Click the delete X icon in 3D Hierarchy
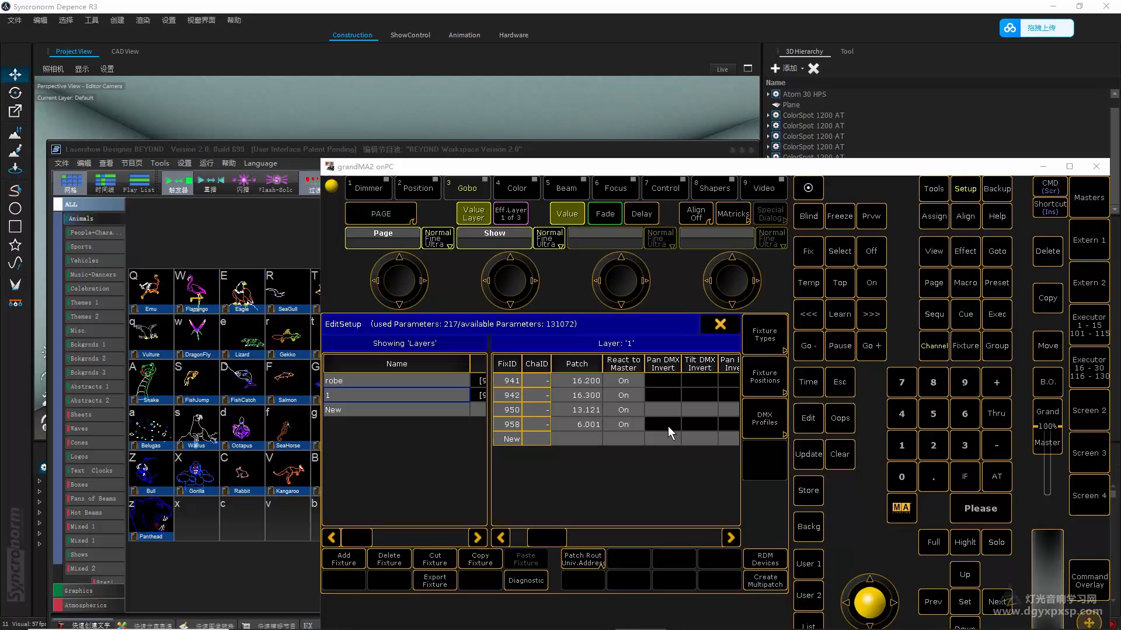This screenshot has height=630, width=1121. pos(813,68)
